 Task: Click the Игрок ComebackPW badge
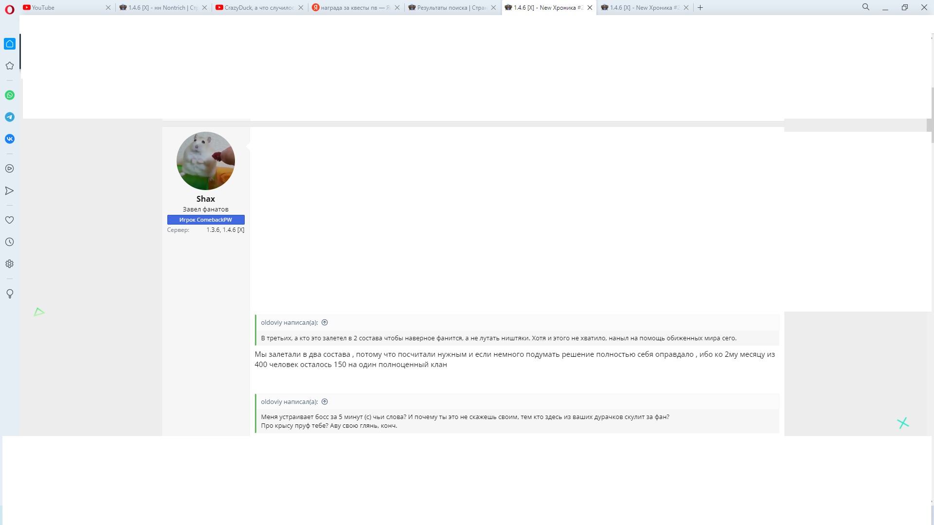pyautogui.click(x=205, y=220)
